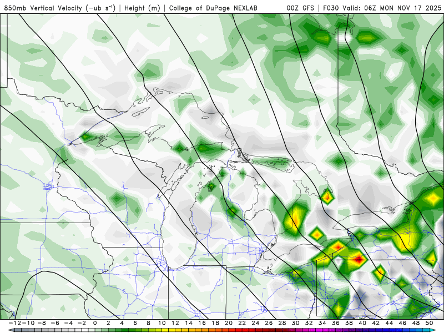The width and height of the screenshot is (444, 333).
Task: Click the '-4' color scale label
Action: pos(68,323)
